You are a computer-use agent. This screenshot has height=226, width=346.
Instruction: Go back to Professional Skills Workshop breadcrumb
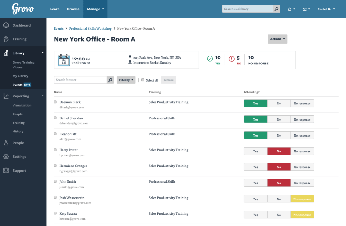(90, 28)
